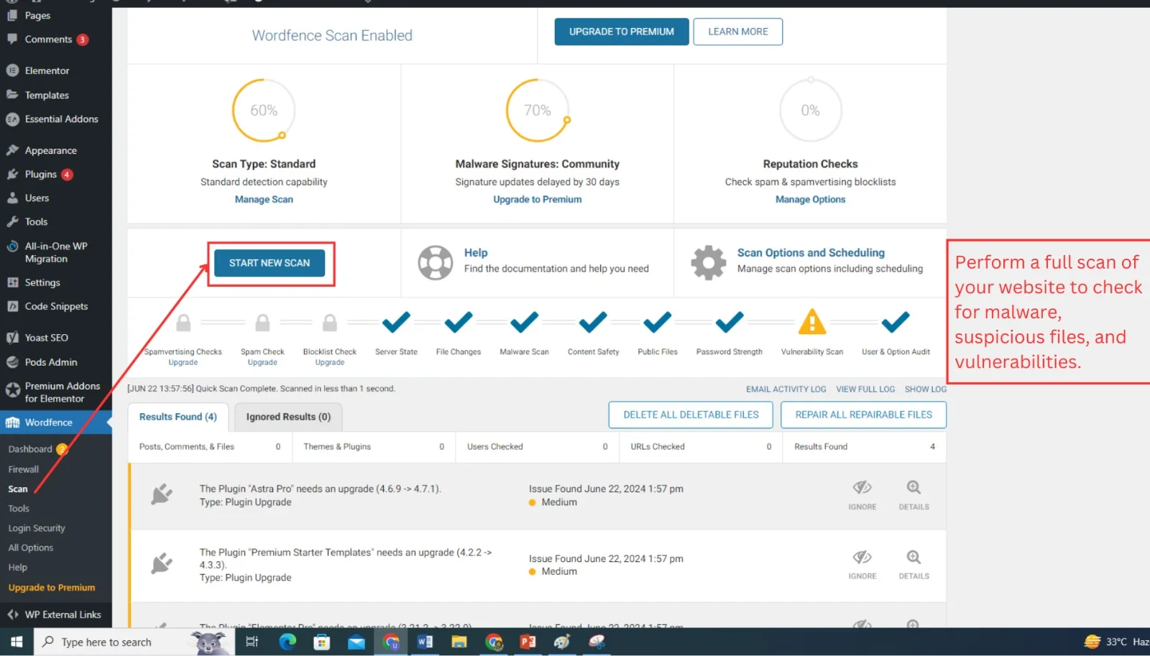Screen dimensions: 1150x656
Task: Click REPAIR ALL REPAIRABLE FILES button
Action: (x=863, y=415)
